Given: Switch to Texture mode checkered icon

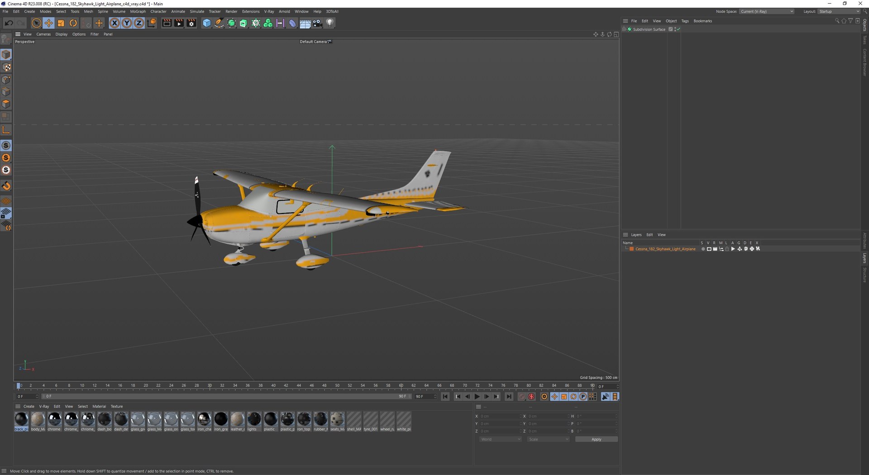Looking at the screenshot, I should tap(6, 67).
